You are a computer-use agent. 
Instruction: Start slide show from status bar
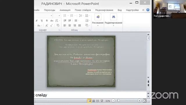click(102, 101)
